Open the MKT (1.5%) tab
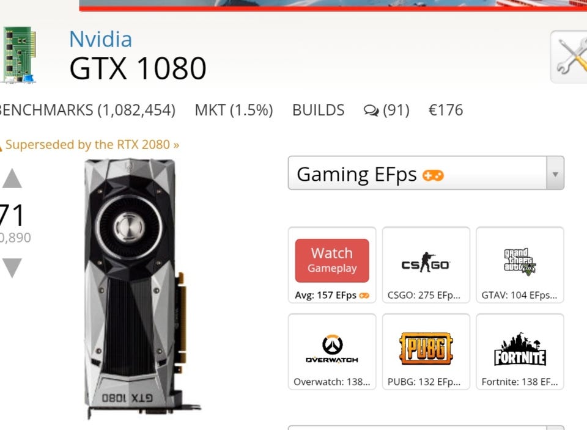Viewport: 587px width, 430px height. pyautogui.click(x=234, y=111)
